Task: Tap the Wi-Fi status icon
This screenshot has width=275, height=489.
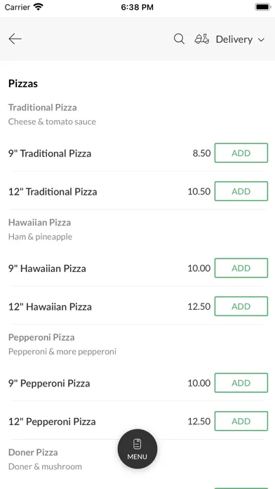Action: (x=39, y=7)
